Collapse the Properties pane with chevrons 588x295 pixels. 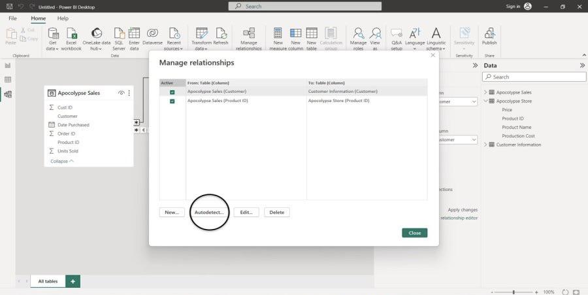(x=475, y=65)
